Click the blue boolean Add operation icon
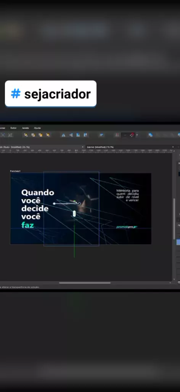The height and width of the screenshot is (392, 180). point(150,135)
